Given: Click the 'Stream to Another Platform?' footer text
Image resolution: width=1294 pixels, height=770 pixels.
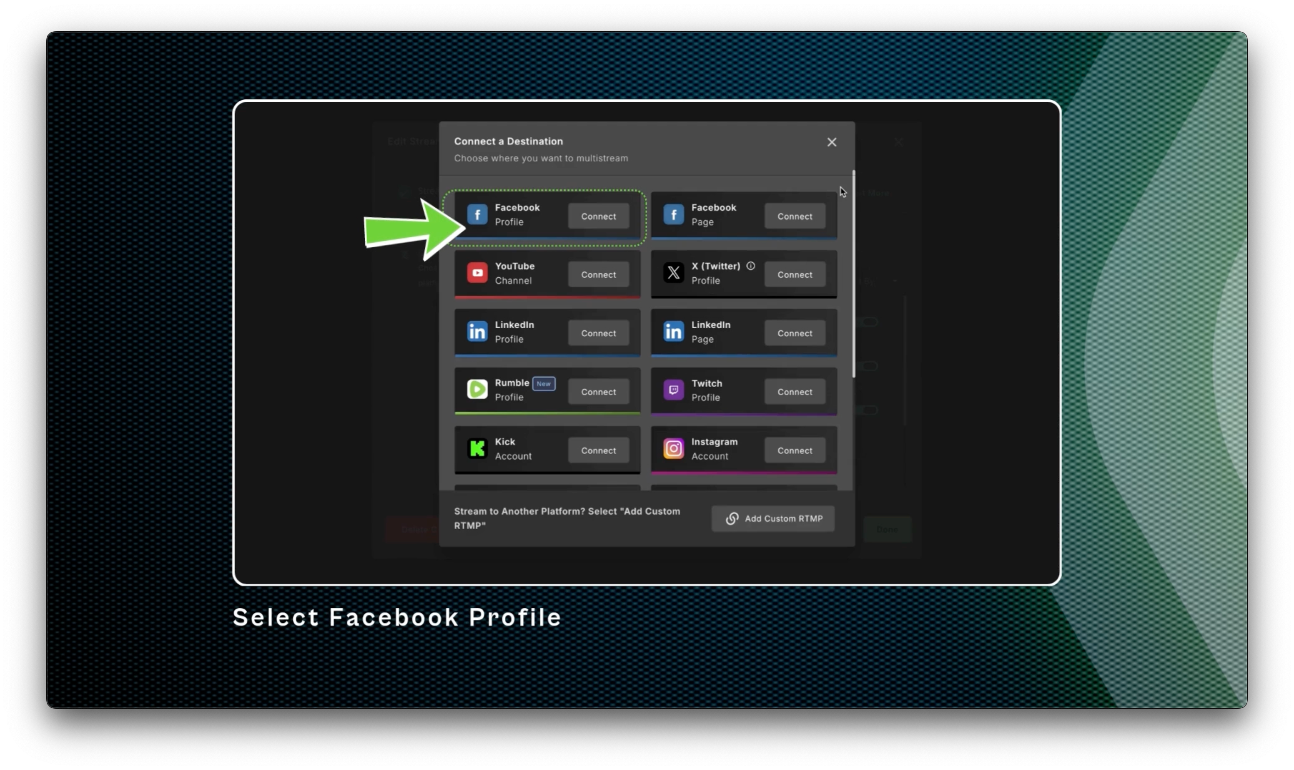Looking at the screenshot, I should (x=567, y=518).
